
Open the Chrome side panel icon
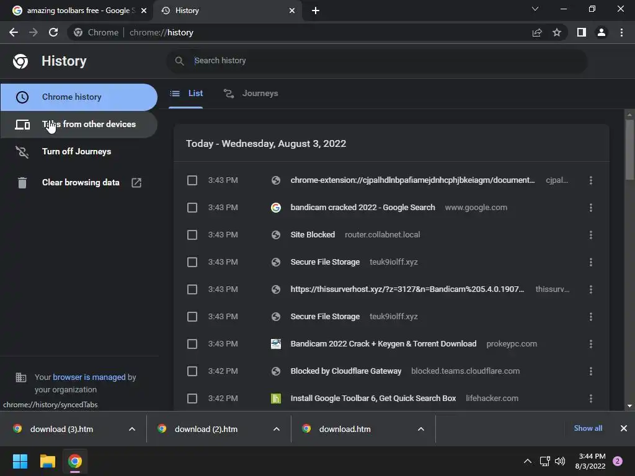coord(581,32)
